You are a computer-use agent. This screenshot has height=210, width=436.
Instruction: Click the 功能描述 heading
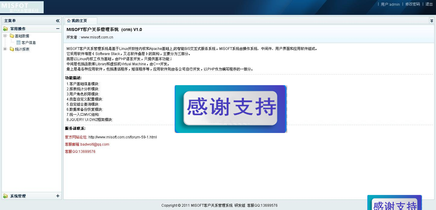(73, 78)
